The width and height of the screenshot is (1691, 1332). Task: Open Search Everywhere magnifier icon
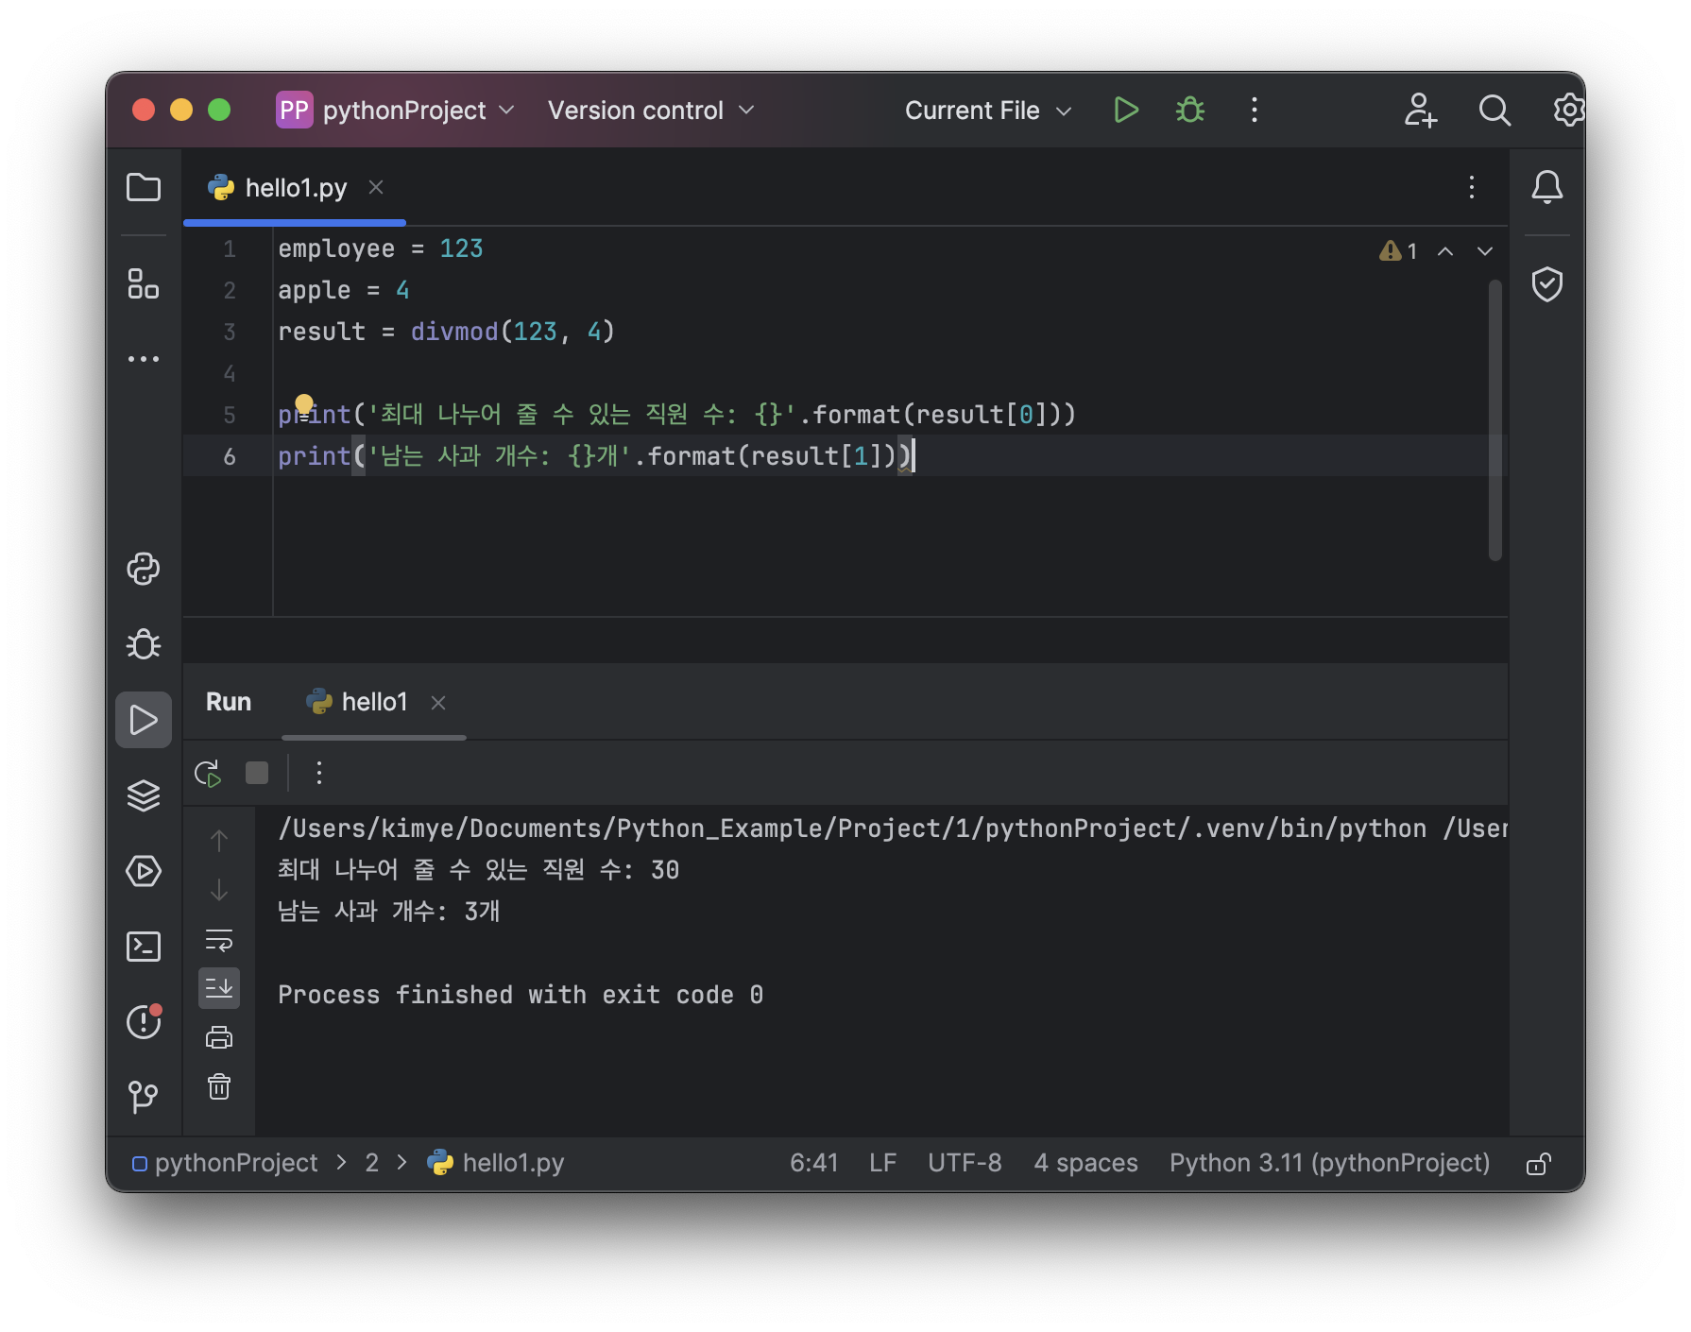click(x=1495, y=111)
